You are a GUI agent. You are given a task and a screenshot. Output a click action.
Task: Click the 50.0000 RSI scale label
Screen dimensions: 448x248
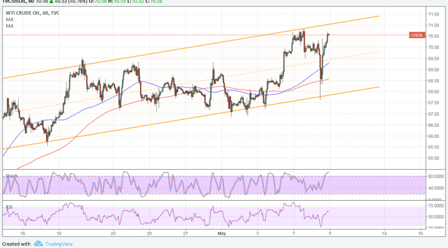[x=436, y=217]
